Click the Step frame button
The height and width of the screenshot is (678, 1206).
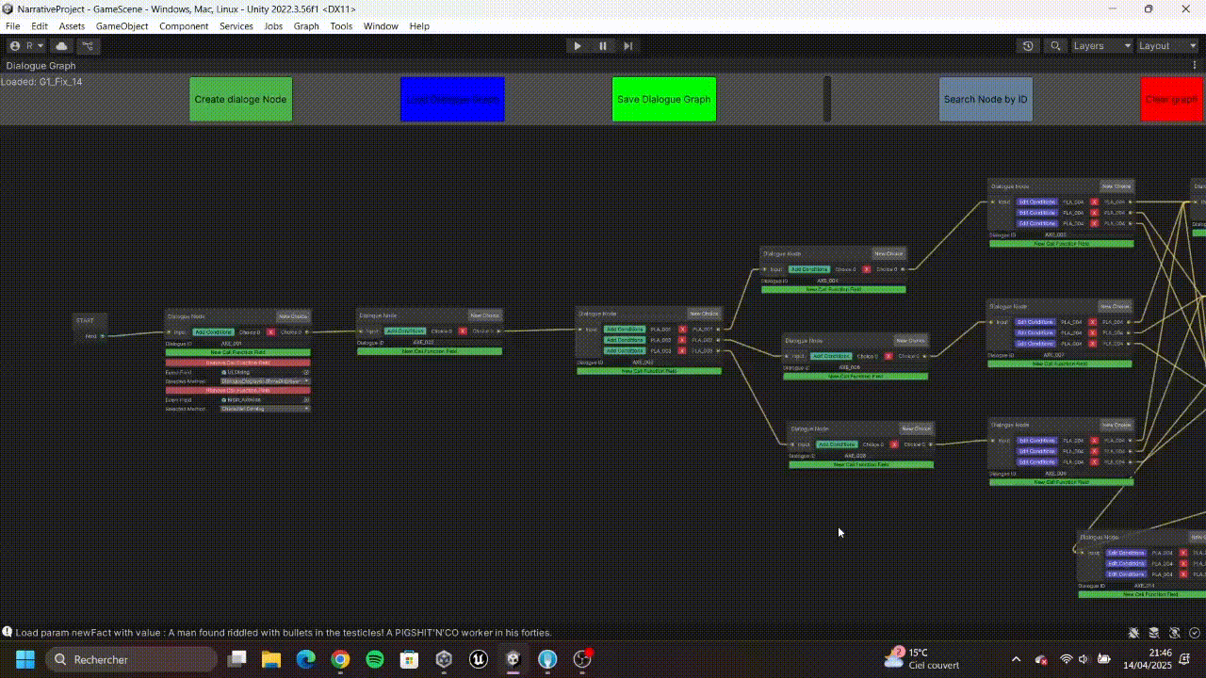coord(627,45)
